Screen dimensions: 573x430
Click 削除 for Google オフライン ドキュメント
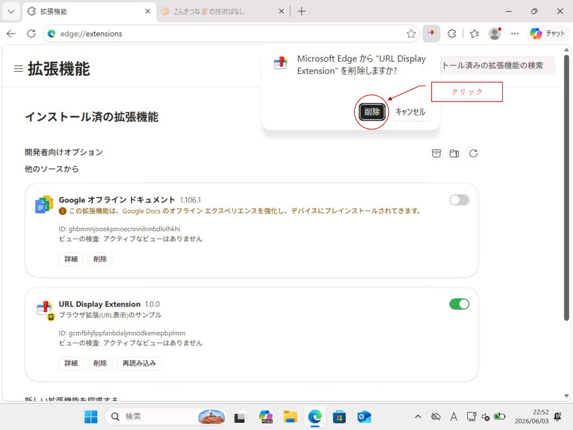(x=100, y=259)
